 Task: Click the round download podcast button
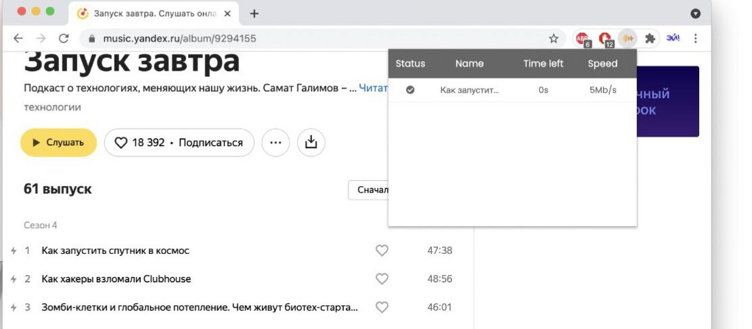pyautogui.click(x=311, y=142)
